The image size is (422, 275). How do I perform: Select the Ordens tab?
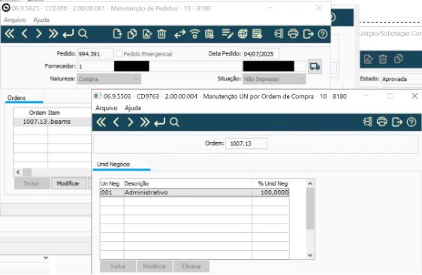point(24,98)
